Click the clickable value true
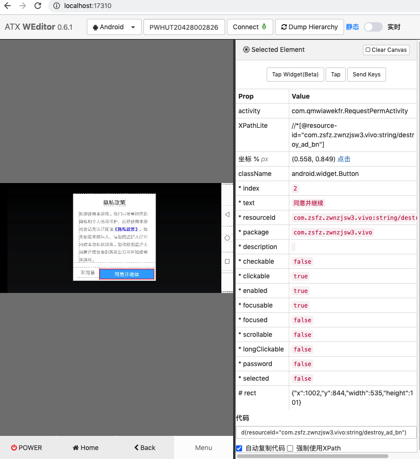This screenshot has width=420, height=459. coord(301,276)
